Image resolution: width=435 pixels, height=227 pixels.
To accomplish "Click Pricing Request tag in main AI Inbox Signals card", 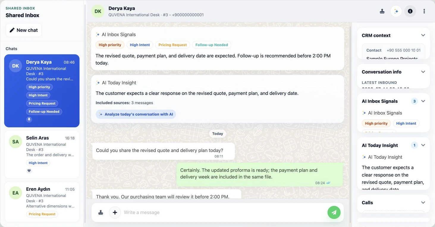I will pyautogui.click(x=172, y=45).
